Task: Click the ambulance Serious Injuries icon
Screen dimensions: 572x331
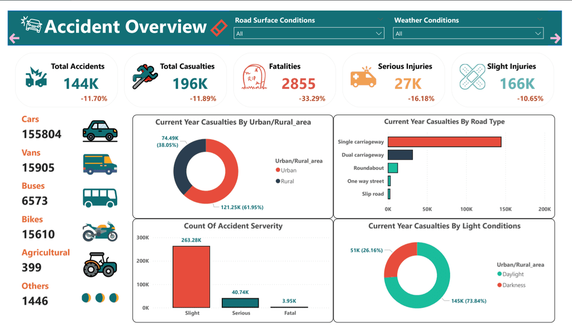Action: pos(363,77)
